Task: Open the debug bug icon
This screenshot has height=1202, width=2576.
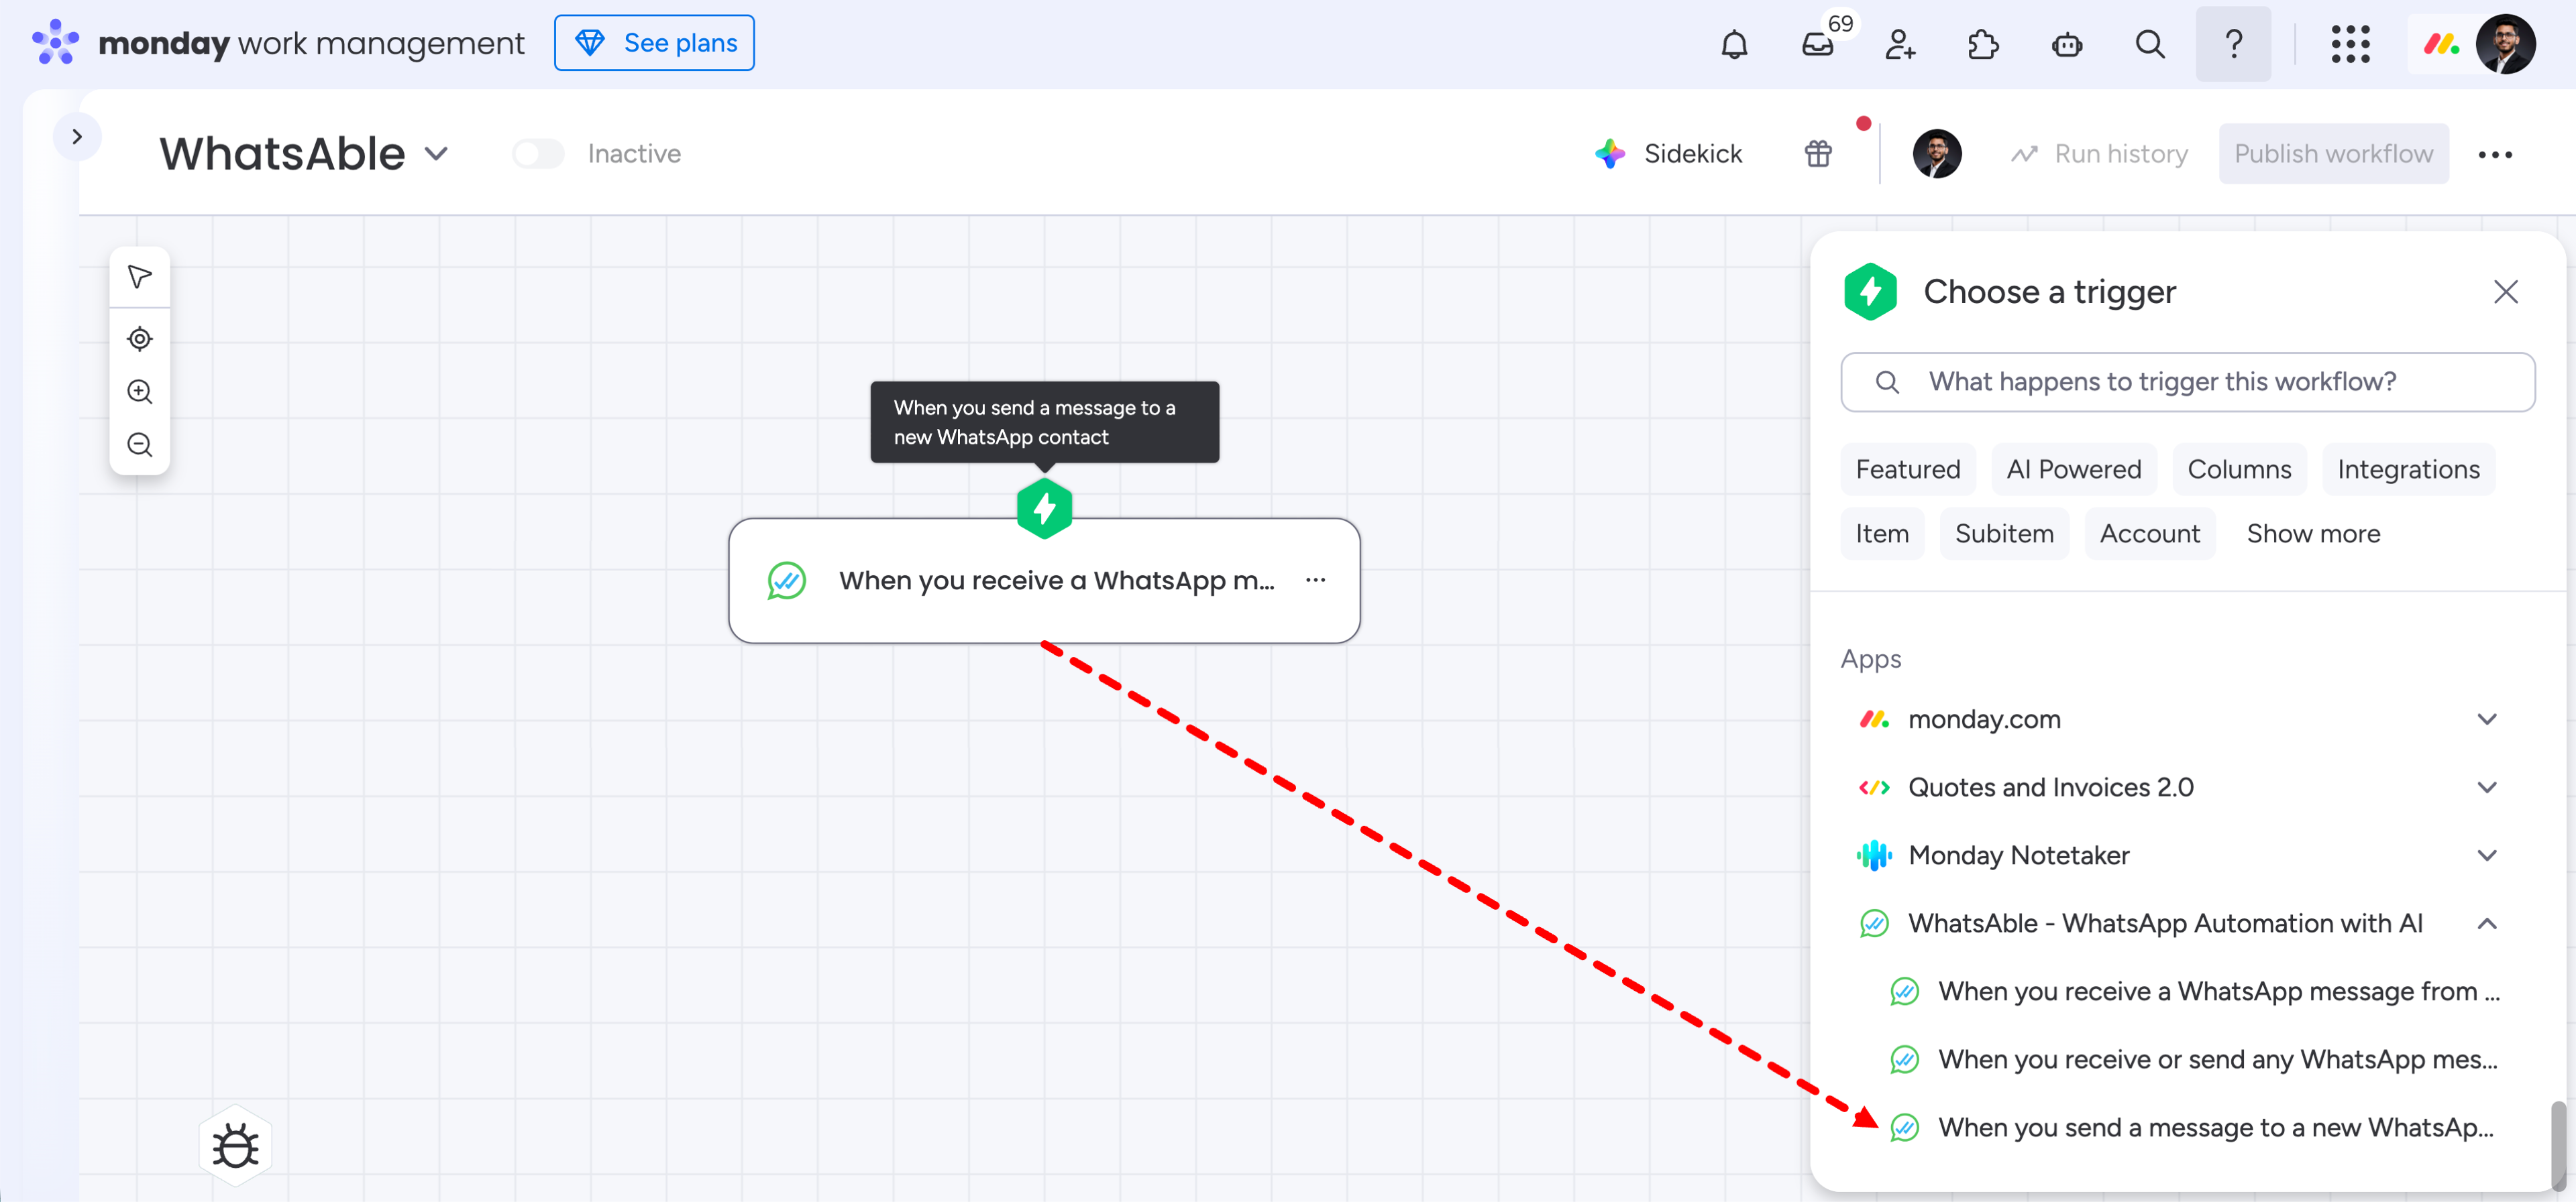Action: point(236,1145)
